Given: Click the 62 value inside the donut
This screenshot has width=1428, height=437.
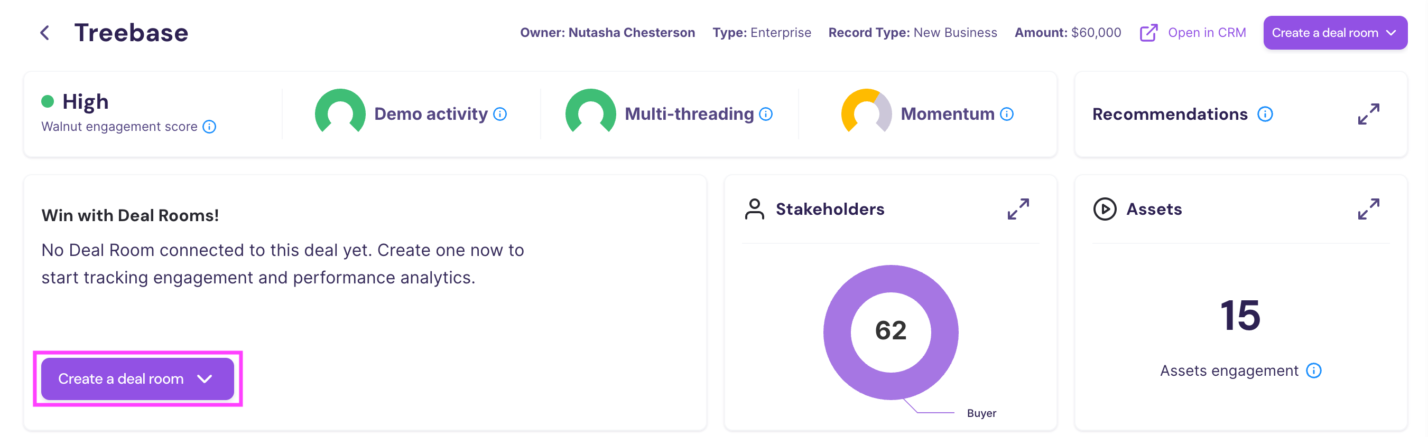Looking at the screenshot, I should click(891, 331).
